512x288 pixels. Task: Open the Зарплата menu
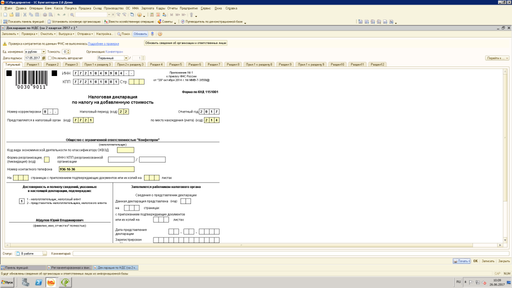point(147,8)
